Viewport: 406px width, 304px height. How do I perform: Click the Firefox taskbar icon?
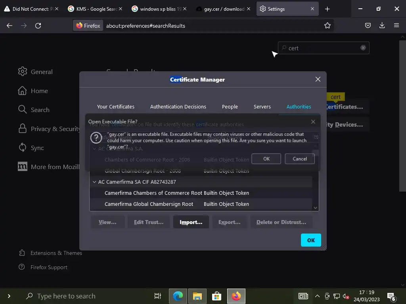click(236, 296)
